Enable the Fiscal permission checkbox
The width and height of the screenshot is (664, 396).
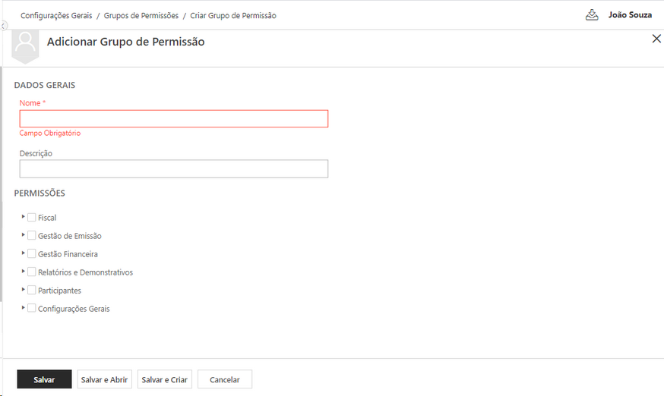point(32,218)
